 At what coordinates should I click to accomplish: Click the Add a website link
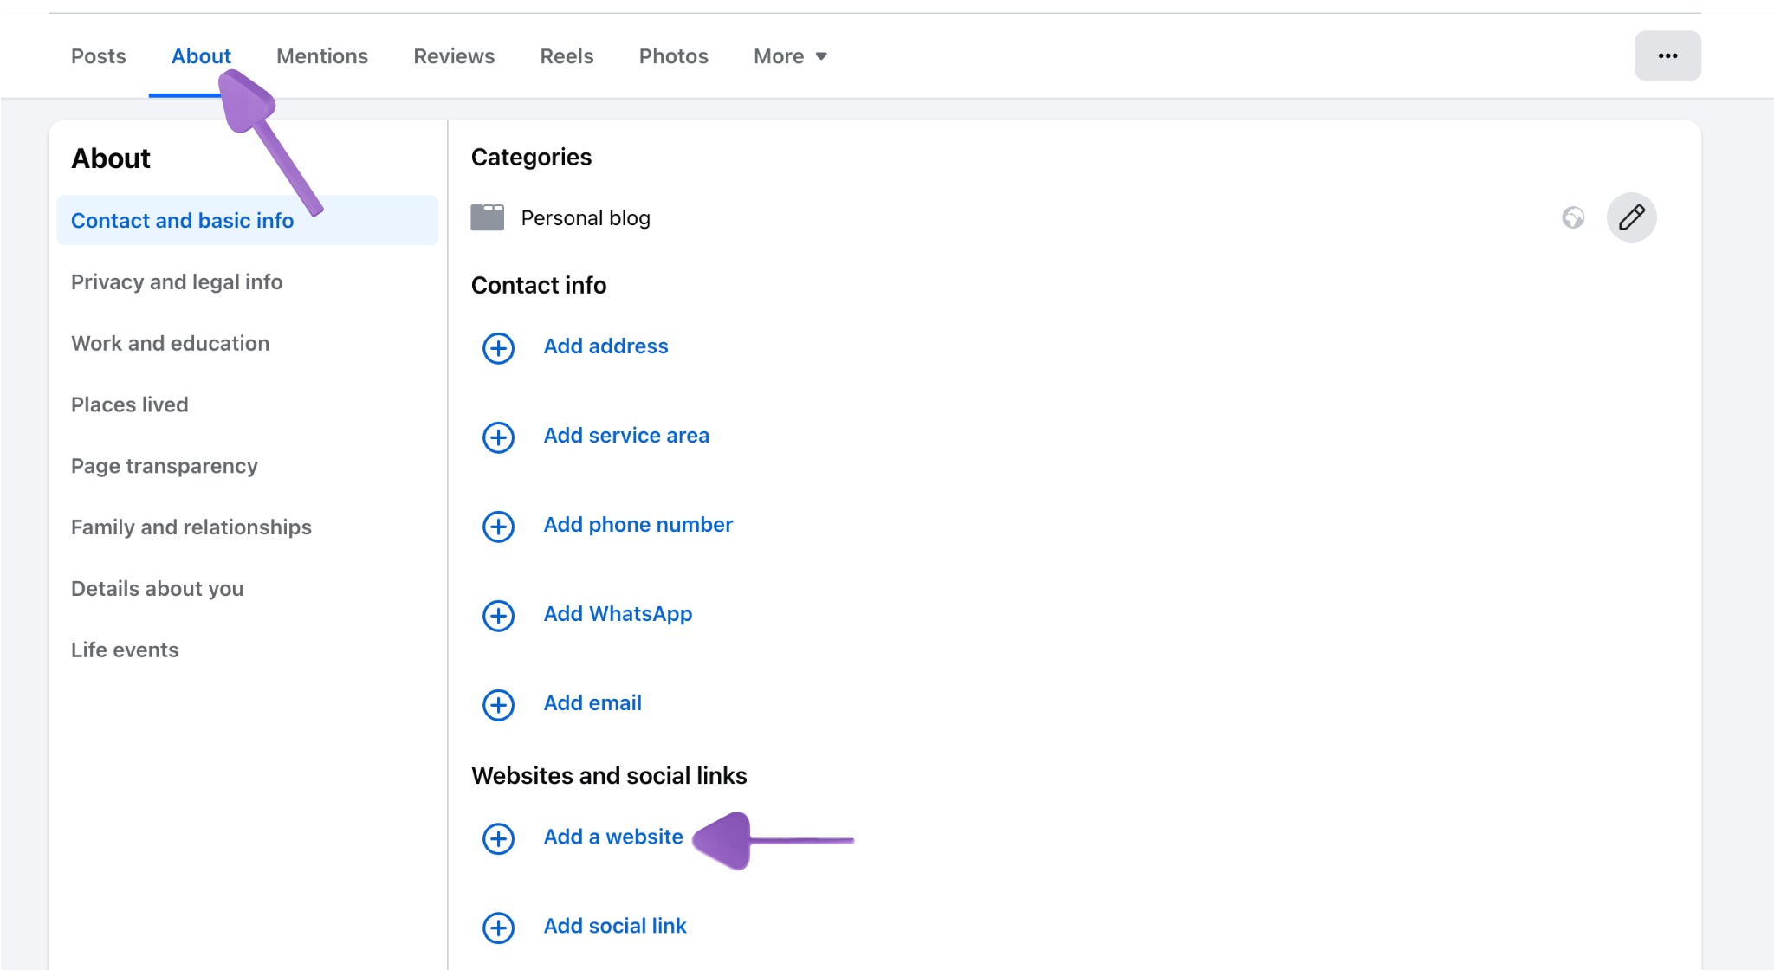(613, 837)
